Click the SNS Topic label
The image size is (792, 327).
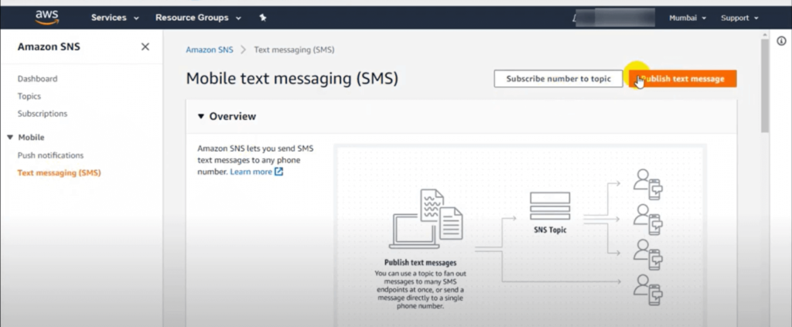pos(550,230)
